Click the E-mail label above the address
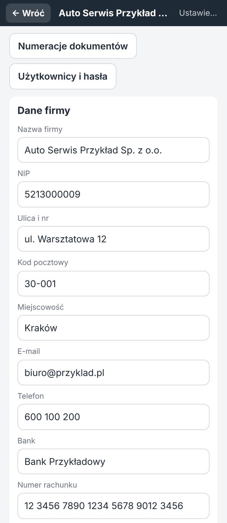The height and width of the screenshot is (523, 227). click(x=29, y=351)
